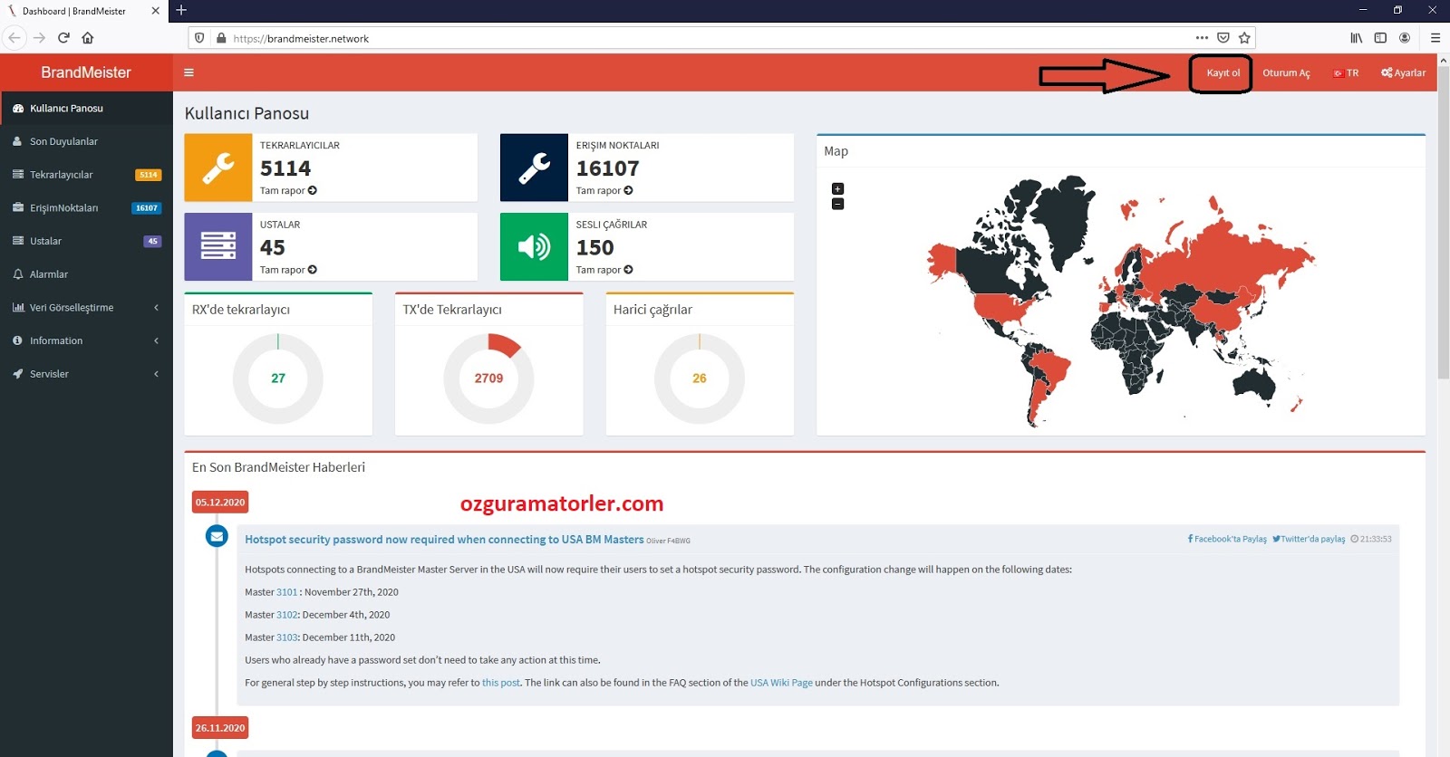Open the 'this post' link
The height and width of the screenshot is (757, 1450).
tap(501, 683)
